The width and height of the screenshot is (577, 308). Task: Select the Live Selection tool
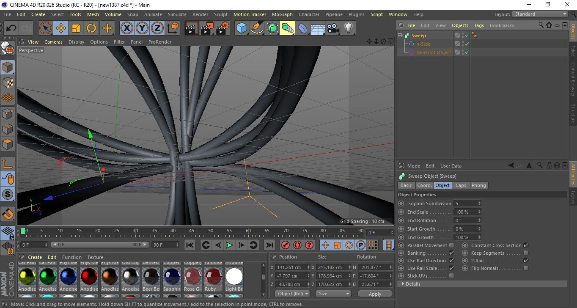click(x=45, y=28)
